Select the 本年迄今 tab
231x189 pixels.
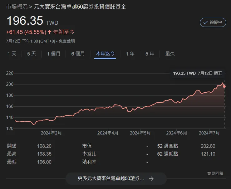[x=105, y=54]
